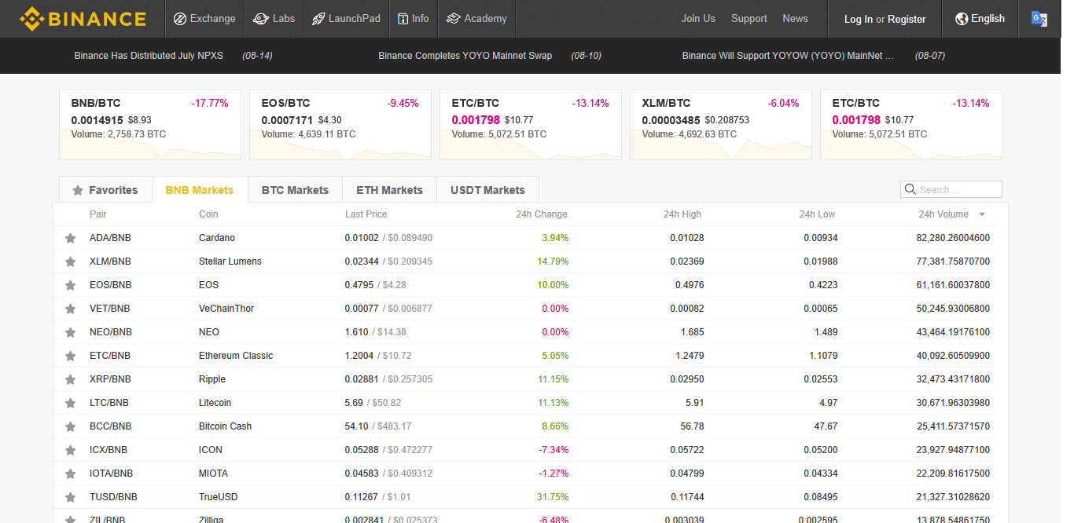Favorite the NEO/BNB pair star

tap(70, 332)
